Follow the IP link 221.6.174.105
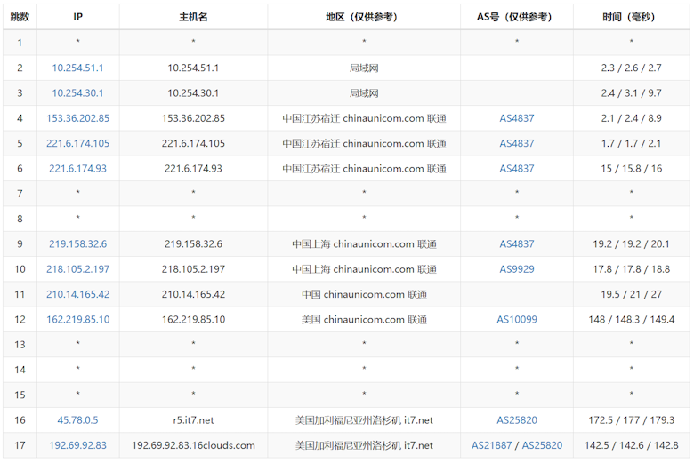The image size is (694, 463). point(77,143)
